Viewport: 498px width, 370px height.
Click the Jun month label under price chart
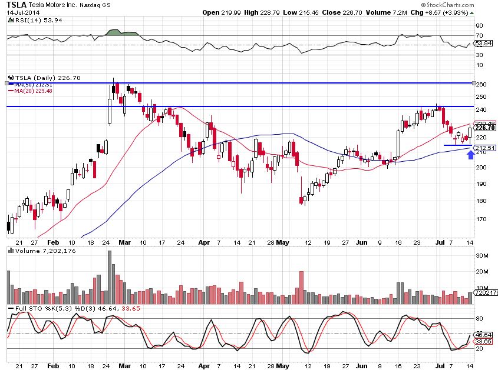[361, 242]
